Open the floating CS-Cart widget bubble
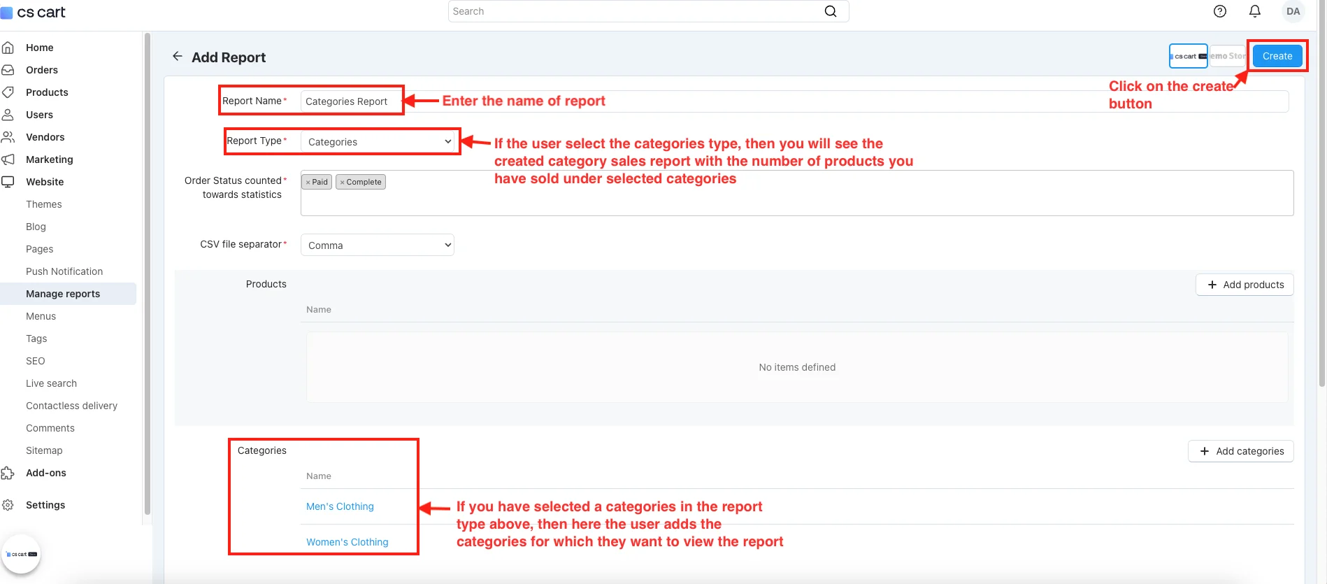This screenshot has width=1327, height=584. pos(21,554)
